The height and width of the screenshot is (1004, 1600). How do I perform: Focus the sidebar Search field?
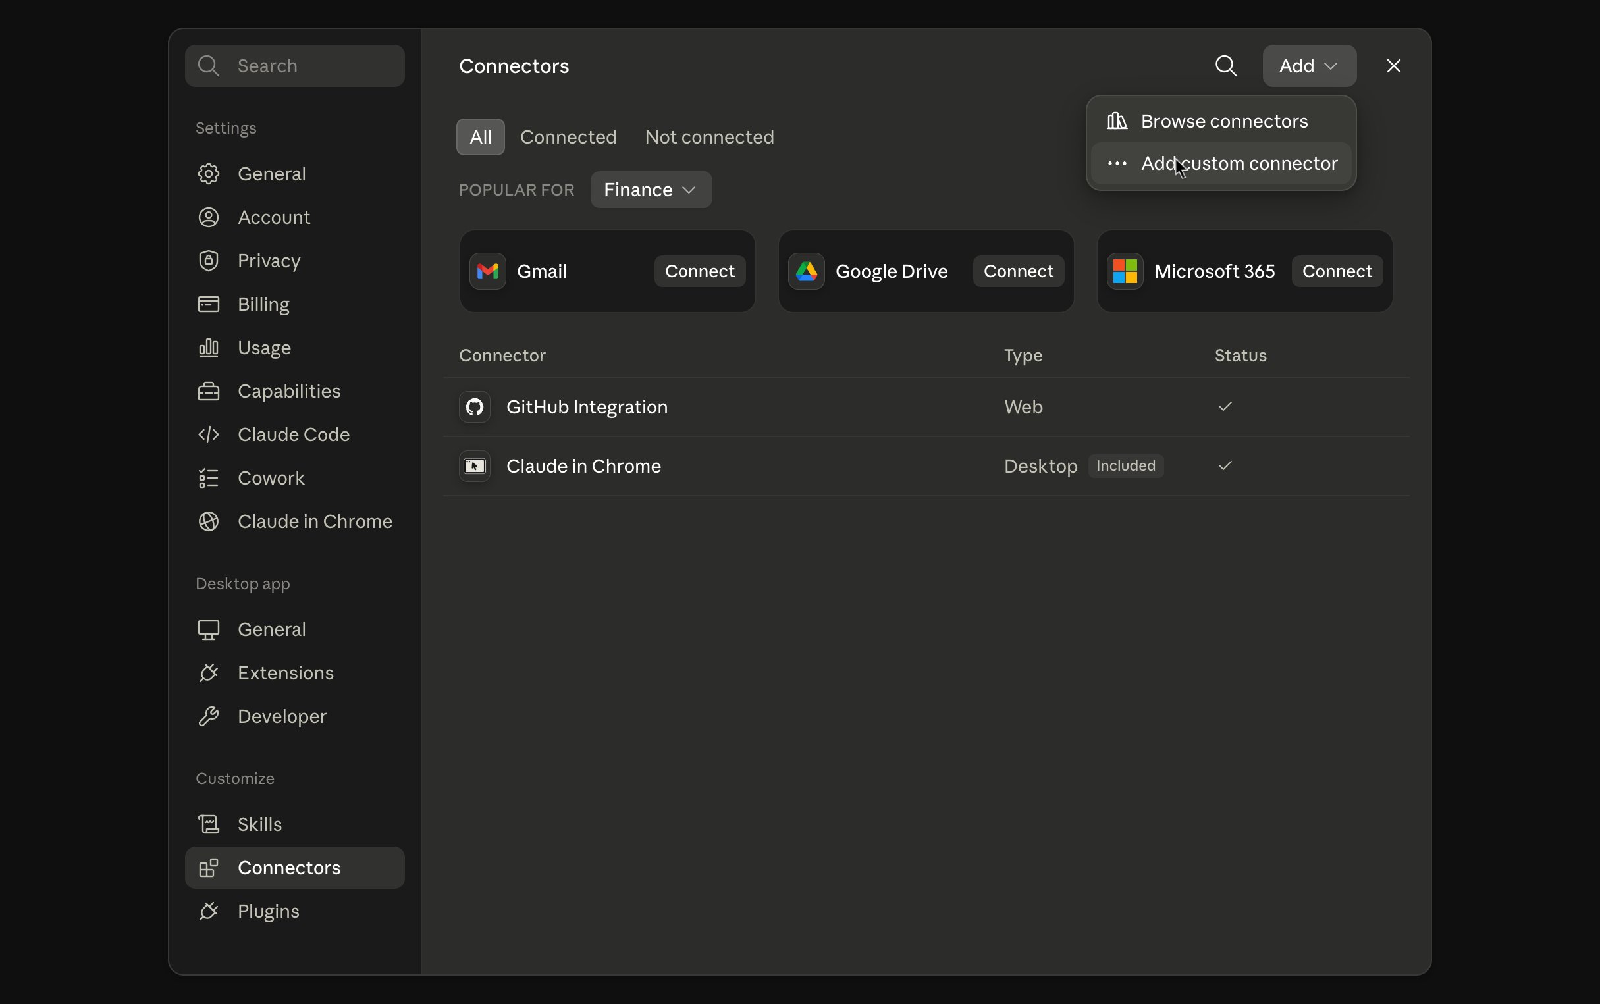click(295, 66)
